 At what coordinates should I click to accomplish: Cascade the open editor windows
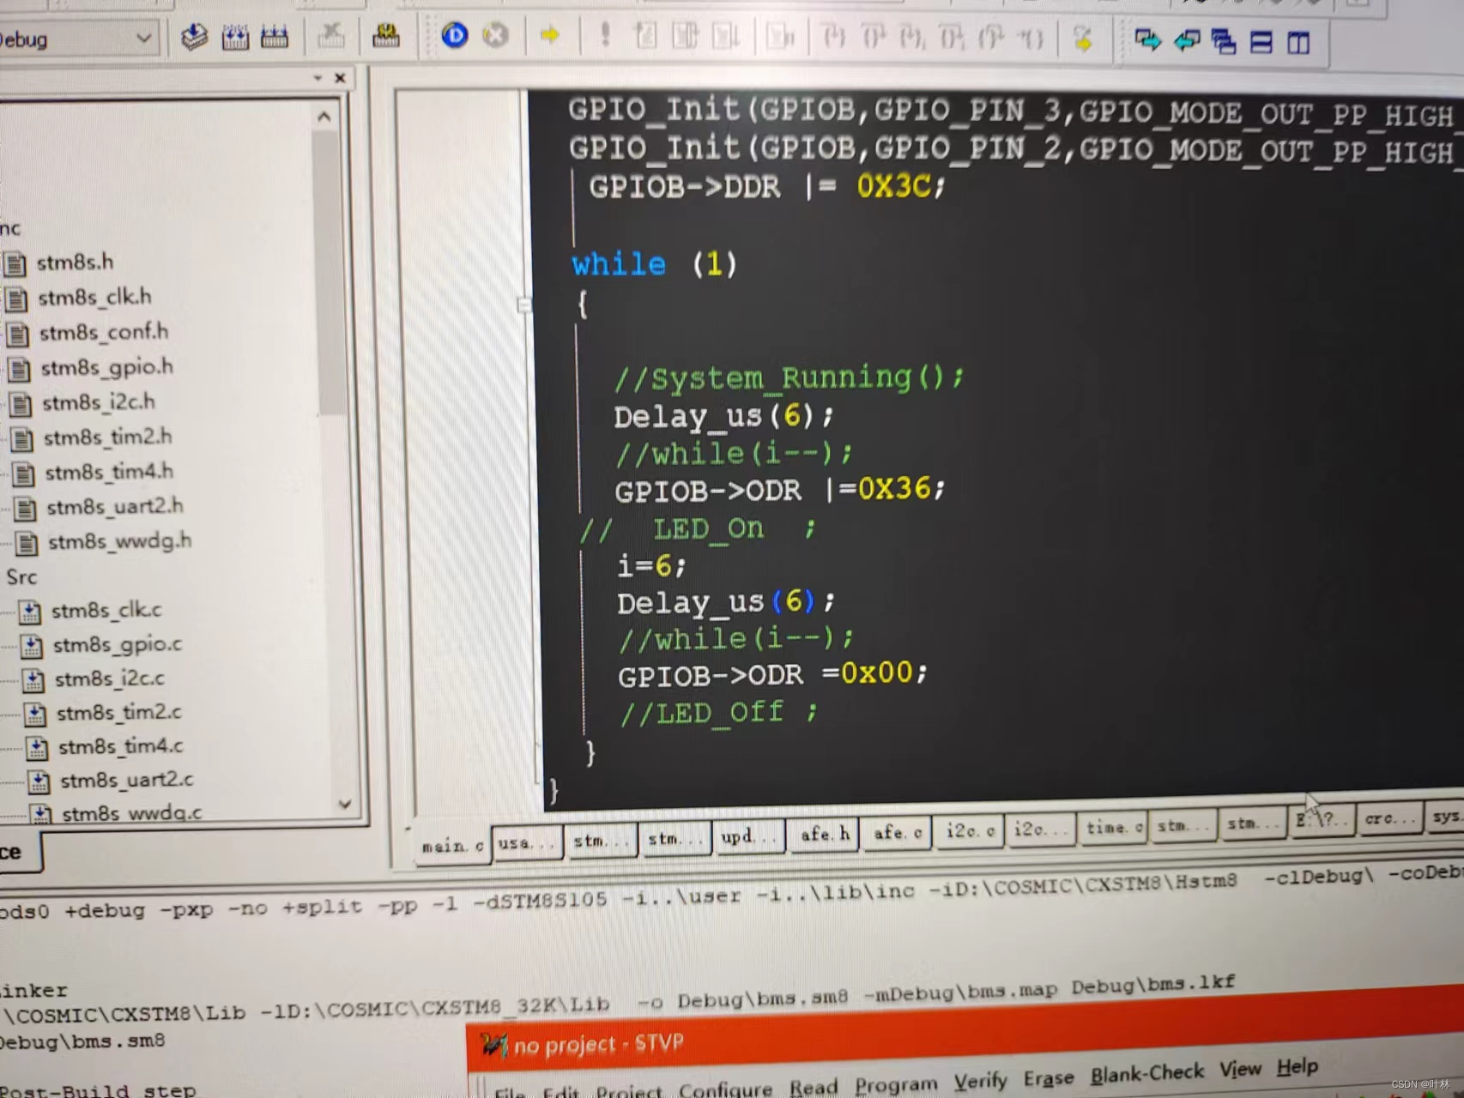click(x=1222, y=39)
